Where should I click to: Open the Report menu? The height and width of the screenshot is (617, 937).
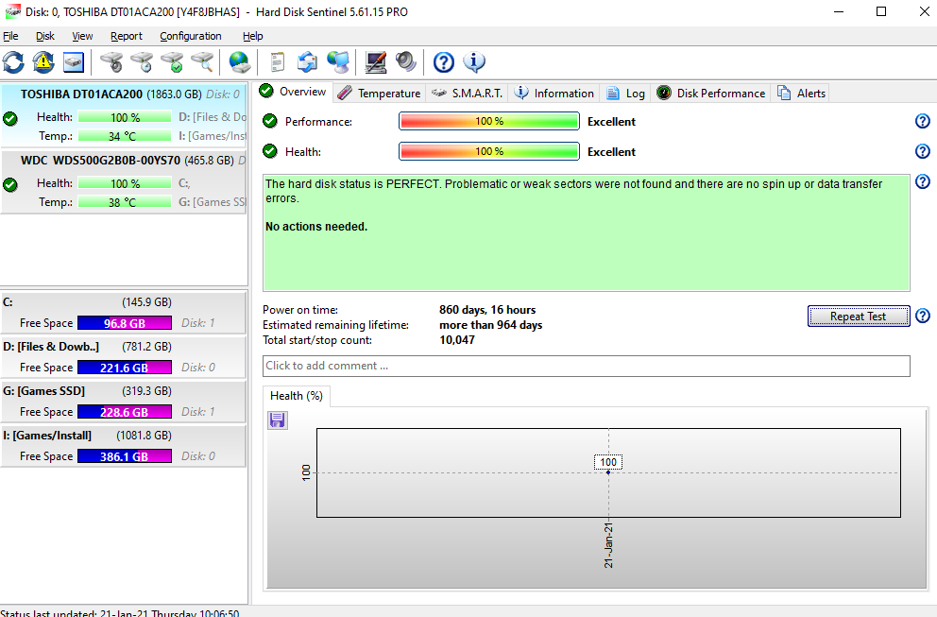tap(127, 36)
